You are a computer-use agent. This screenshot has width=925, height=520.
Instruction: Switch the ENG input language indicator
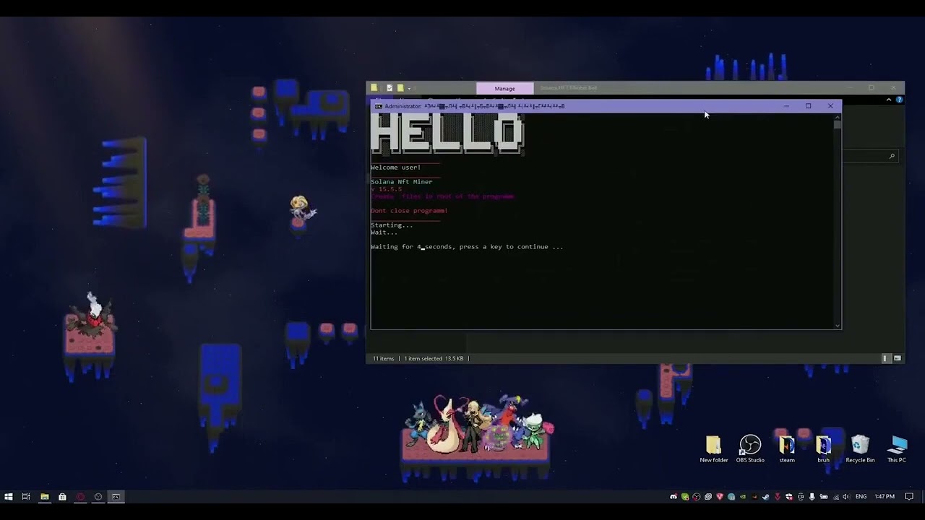coord(861,496)
